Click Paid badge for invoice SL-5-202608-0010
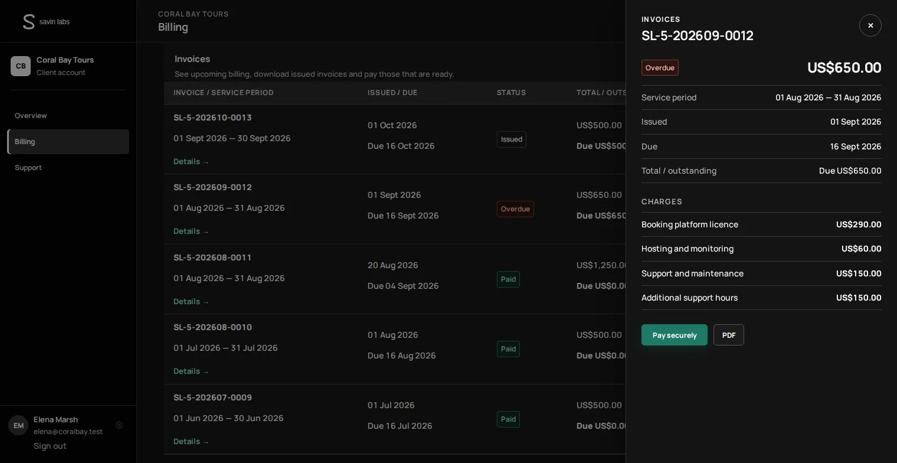 tap(508, 349)
